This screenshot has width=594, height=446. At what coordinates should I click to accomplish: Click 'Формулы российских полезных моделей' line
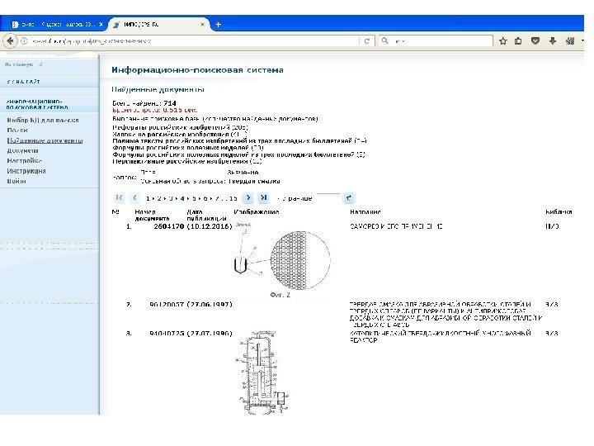coord(188,148)
